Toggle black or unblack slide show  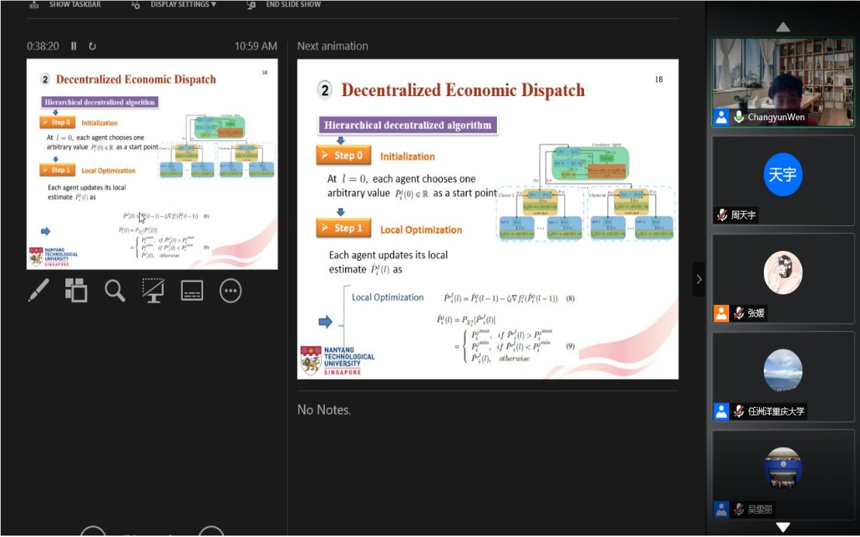153,290
